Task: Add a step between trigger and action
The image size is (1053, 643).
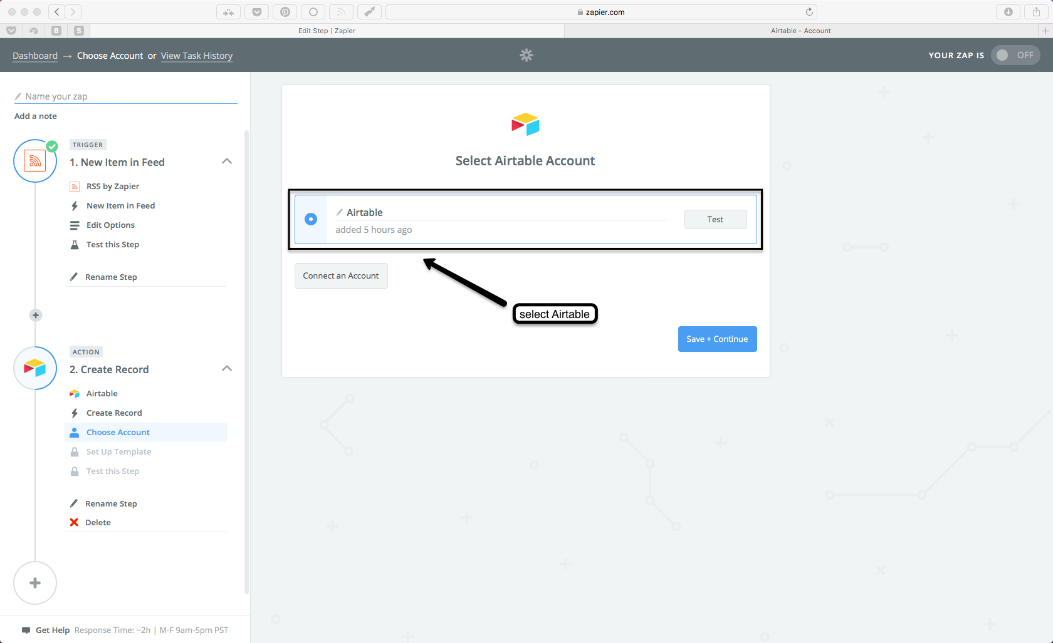Action: pyautogui.click(x=36, y=315)
